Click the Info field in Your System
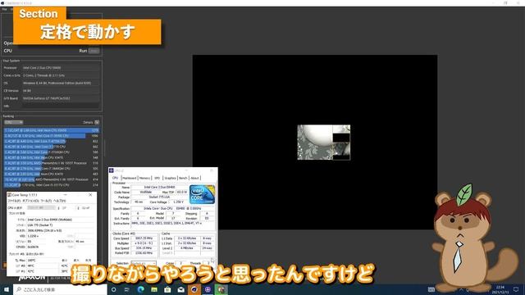The height and width of the screenshot is (295, 525). click(x=61, y=106)
